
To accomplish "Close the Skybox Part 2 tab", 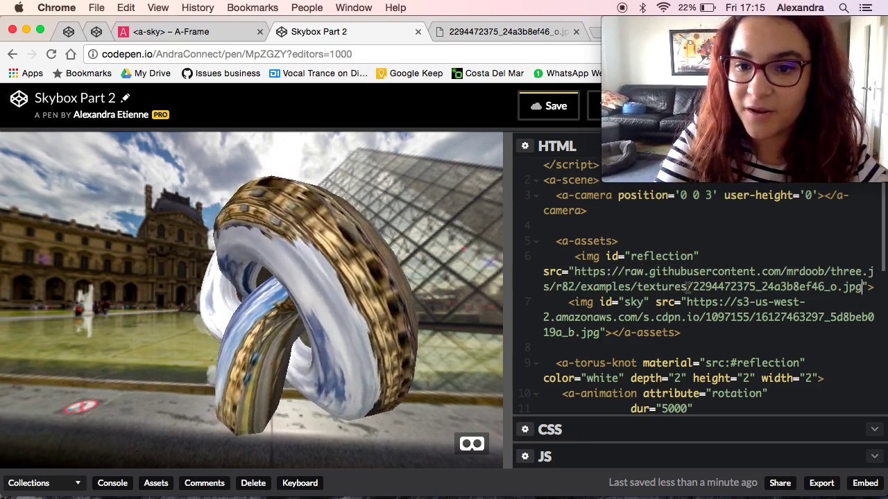I will click(418, 32).
